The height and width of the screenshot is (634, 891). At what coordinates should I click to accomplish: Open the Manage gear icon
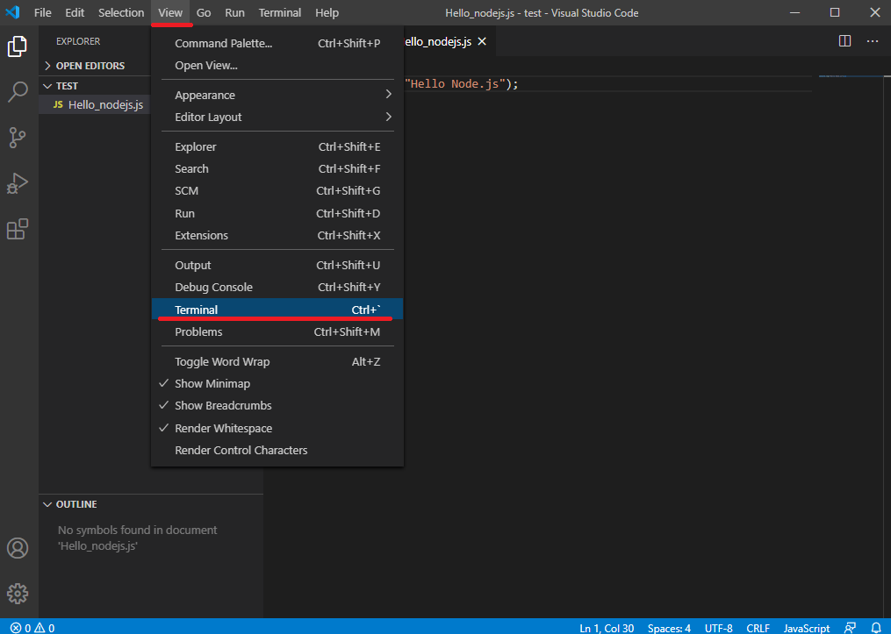(x=17, y=594)
